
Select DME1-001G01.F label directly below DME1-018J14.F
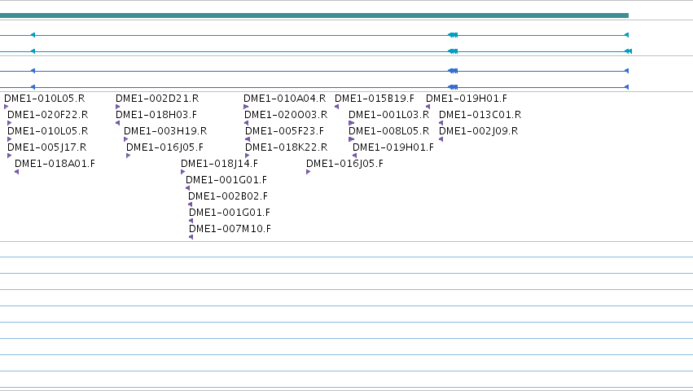click(x=226, y=180)
